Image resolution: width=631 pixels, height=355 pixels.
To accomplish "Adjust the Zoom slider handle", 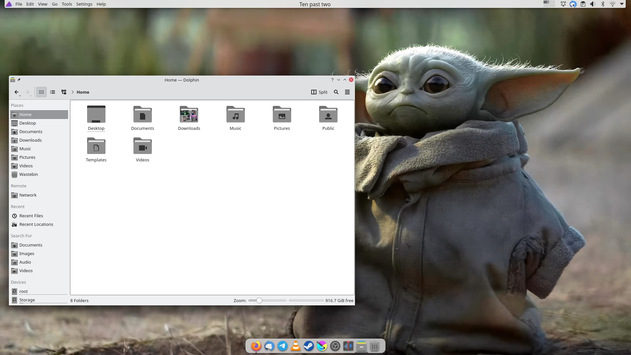I will [259, 300].
